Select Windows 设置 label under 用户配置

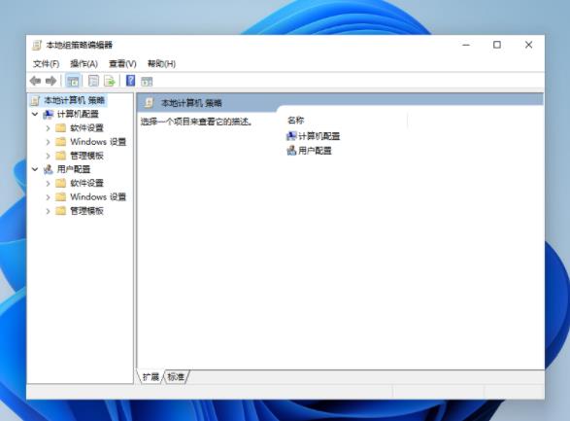(x=98, y=197)
